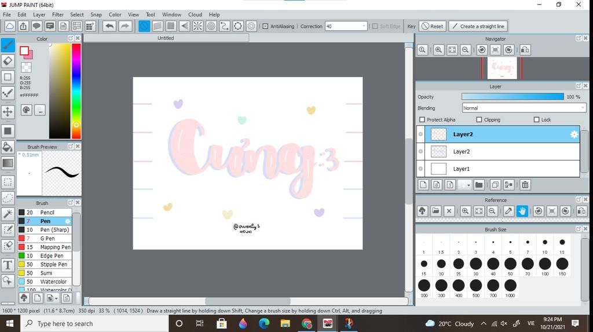Show hidden system tray icons
Viewport: 593px width, 332px height.
tap(484, 324)
